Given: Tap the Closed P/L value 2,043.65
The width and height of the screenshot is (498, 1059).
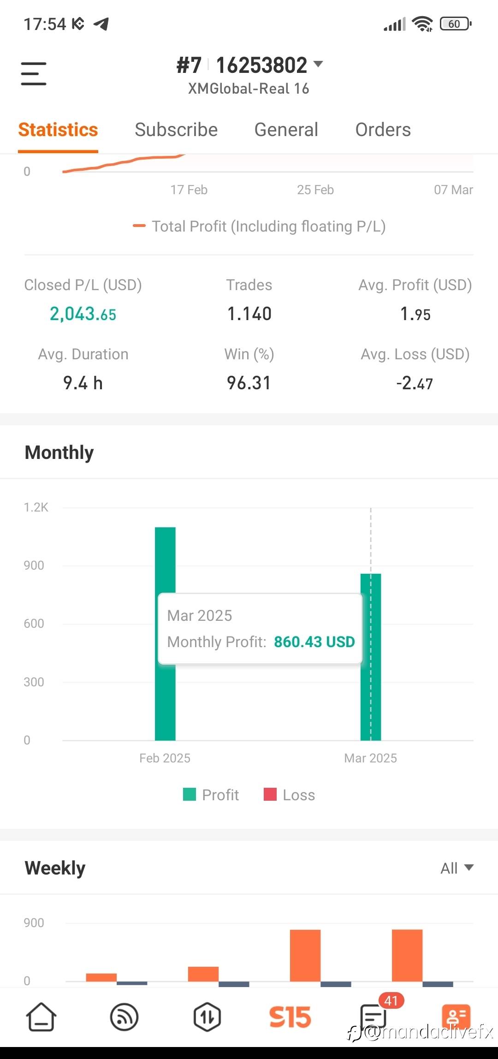Looking at the screenshot, I should 83,314.
